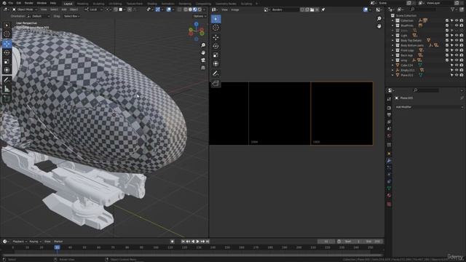Select the Measure tool in 3D viewport
466x262 pixels.
pyautogui.click(x=7, y=89)
